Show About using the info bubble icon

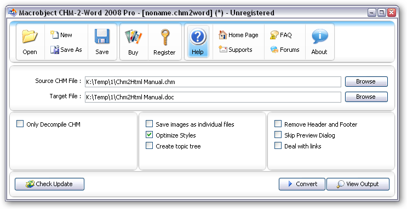[x=319, y=41]
